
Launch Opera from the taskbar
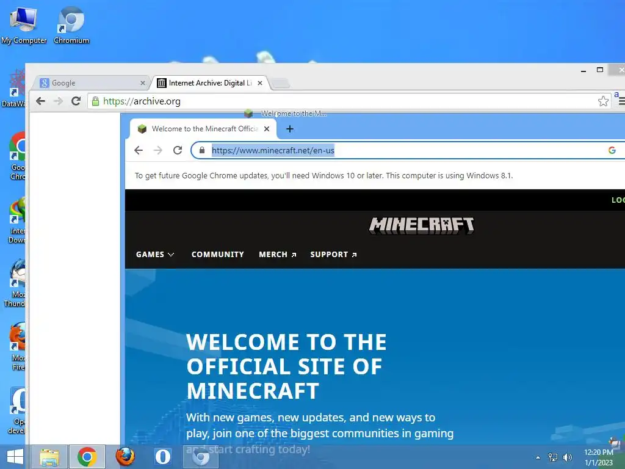[x=162, y=457]
